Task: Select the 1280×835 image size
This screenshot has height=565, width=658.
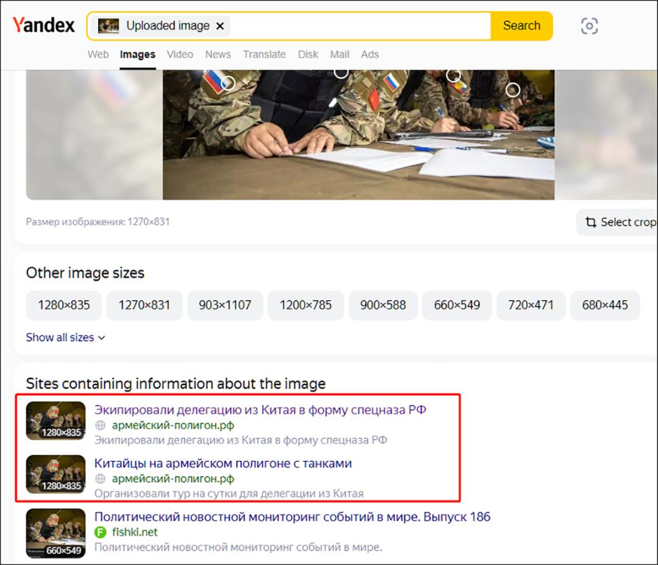Action: (x=63, y=305)
